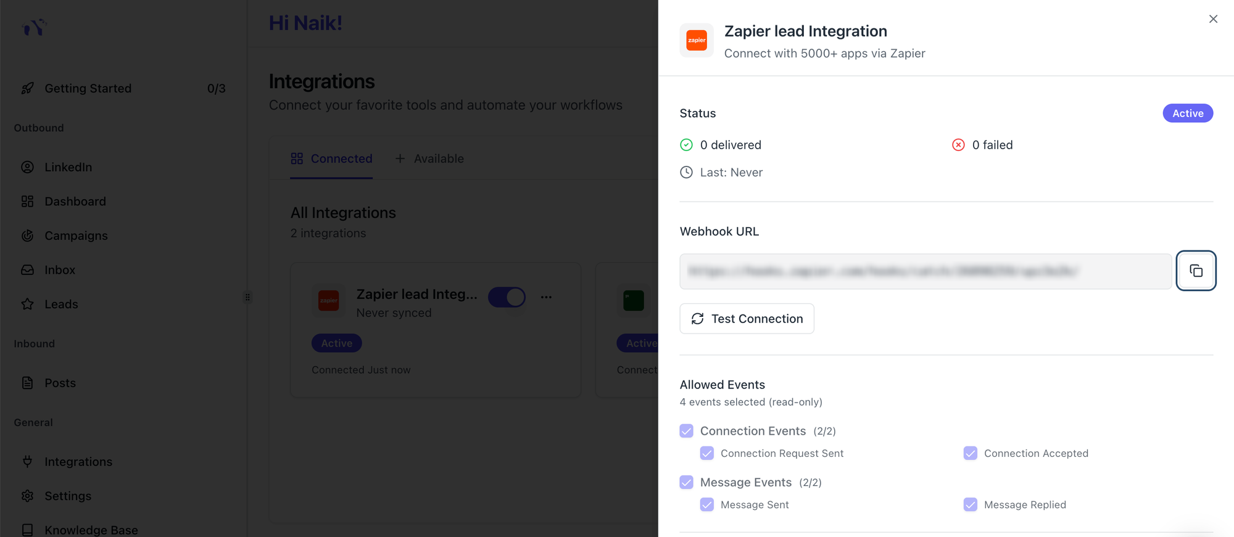
Task: Select the Connected tab
Action: point(331,158)
